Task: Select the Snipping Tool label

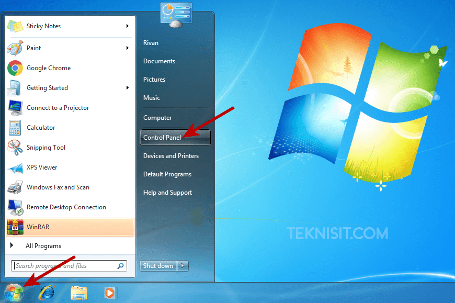Action: [x=46, y=148]
